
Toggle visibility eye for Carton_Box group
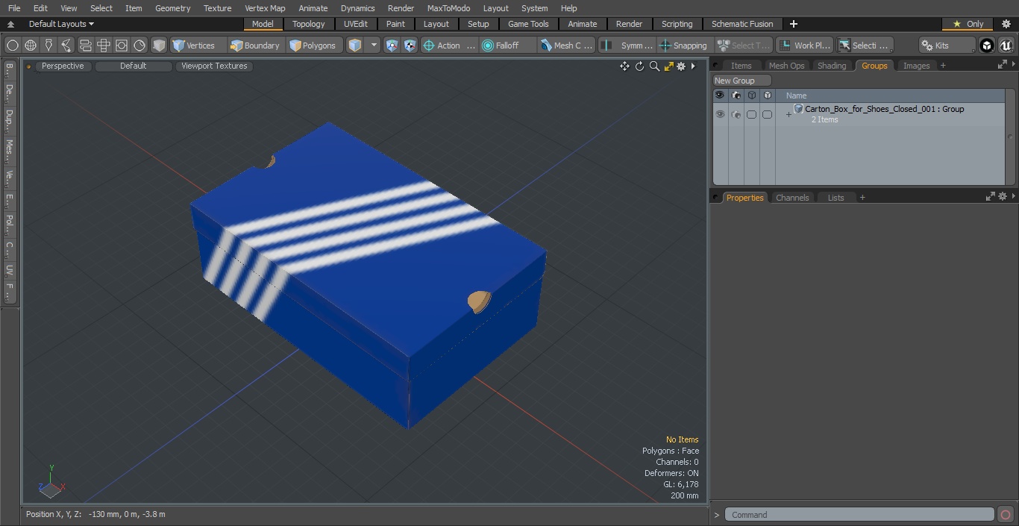(x=720, y=114)
